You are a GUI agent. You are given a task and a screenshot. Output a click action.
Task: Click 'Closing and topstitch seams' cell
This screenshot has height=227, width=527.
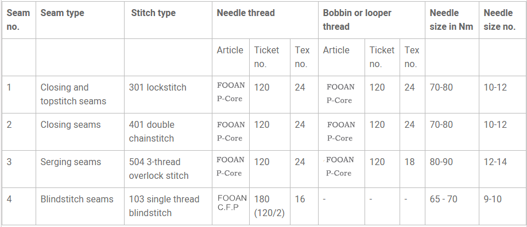[80, 95]
